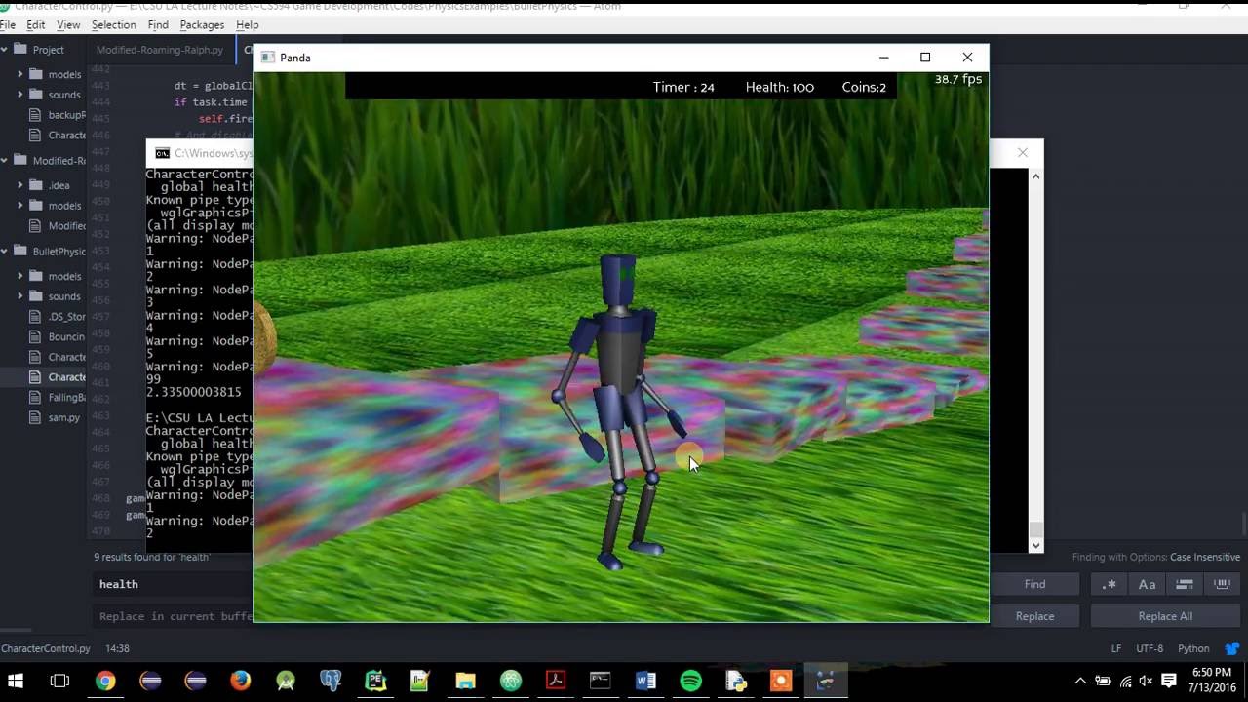The width and height of the screenshot is (1248, 702).
Task: Click the UTF-8 encoding selector
Action: tap(1150, 648)
